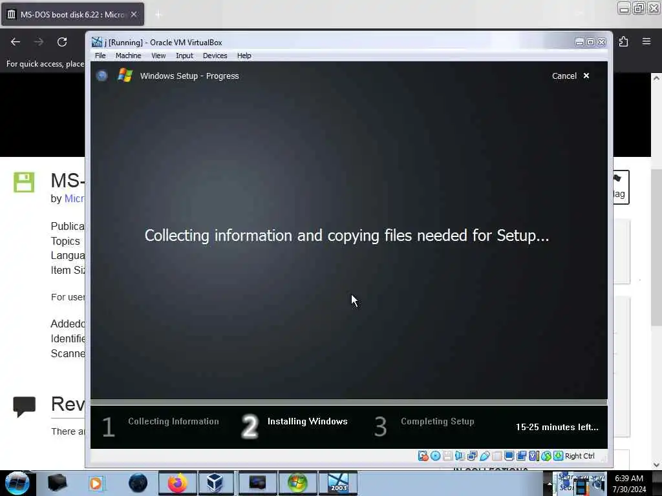Switch to the 2003 VM taskbar button
The width and height of the screenshot is (662, 496).
338,483
